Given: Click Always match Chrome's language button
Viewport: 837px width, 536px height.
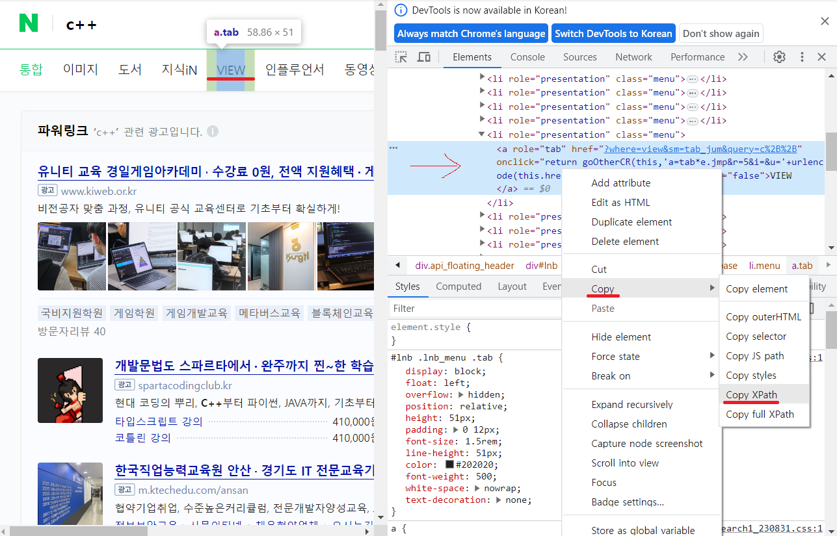Looking at the screenshot, I should (472, 34).
